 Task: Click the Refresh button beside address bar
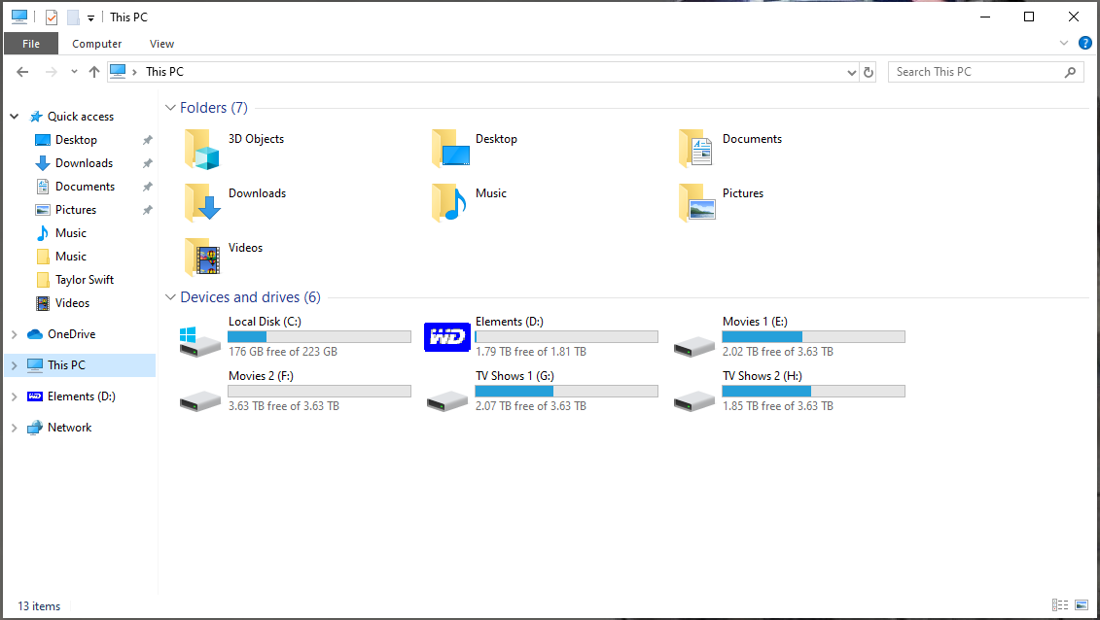coord(869,72)
